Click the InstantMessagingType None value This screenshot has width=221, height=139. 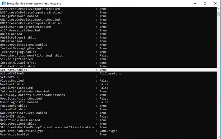click(103, 63)
